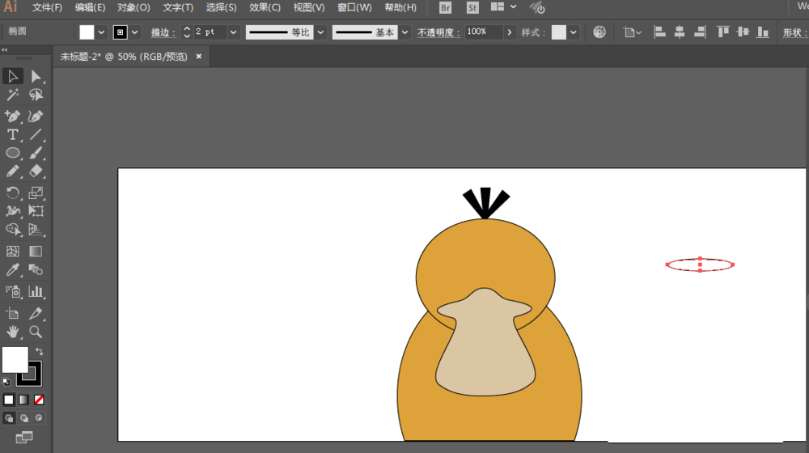Pick the Gradient tool
This screenshot has height=453, width=809.
pos(36,252)
